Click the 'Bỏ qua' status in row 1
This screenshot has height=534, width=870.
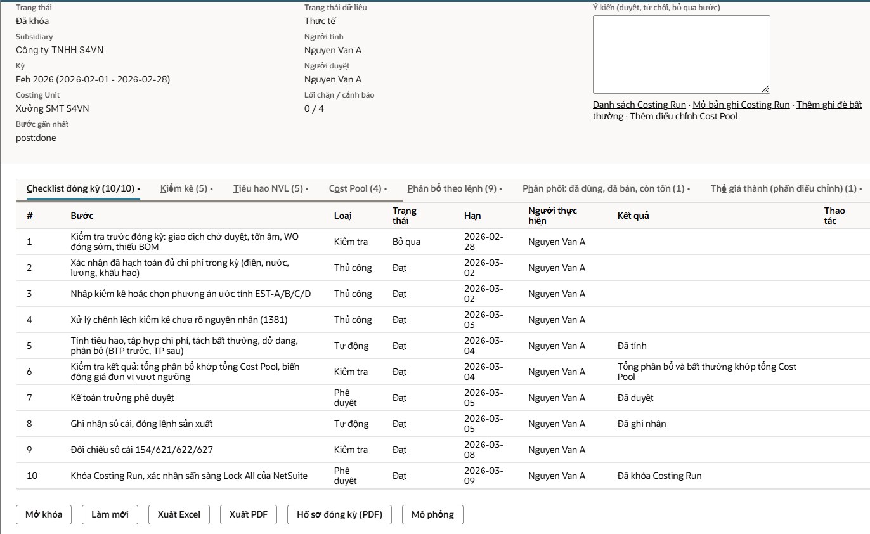tap(406, 242)
